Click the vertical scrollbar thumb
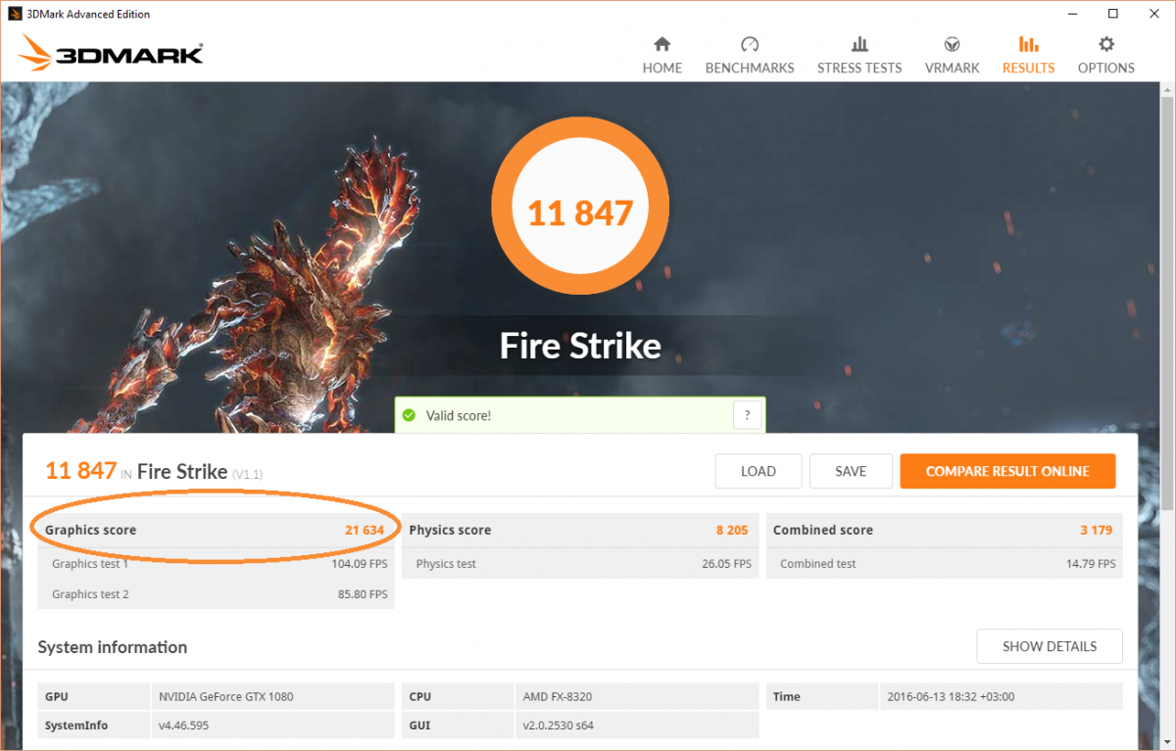Image resolution: width=1176 pixels, height=751 pixels. click(1165, 304)
